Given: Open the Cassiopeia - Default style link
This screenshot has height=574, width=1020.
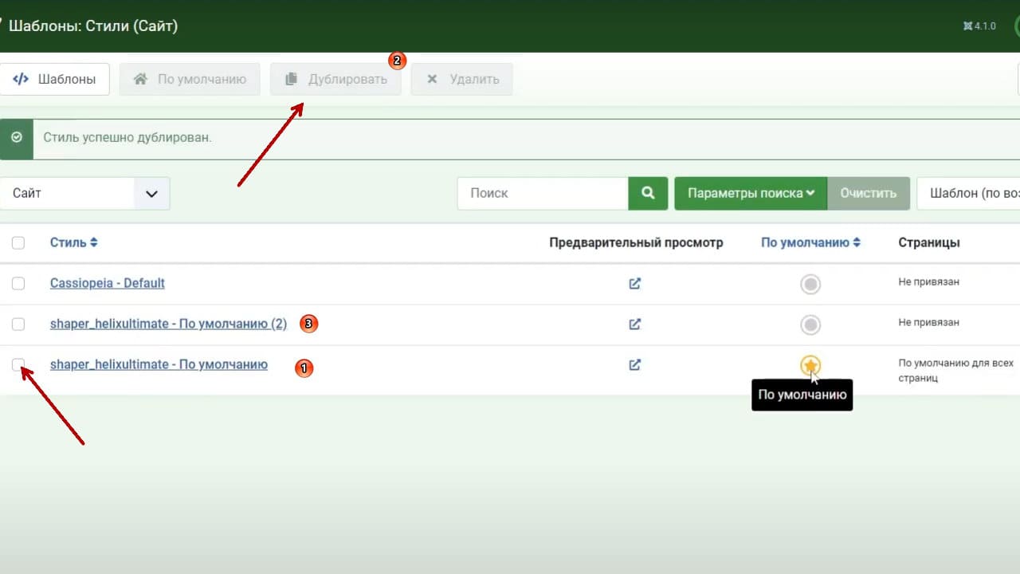Looking at the screenshot, I should (108, 283).
